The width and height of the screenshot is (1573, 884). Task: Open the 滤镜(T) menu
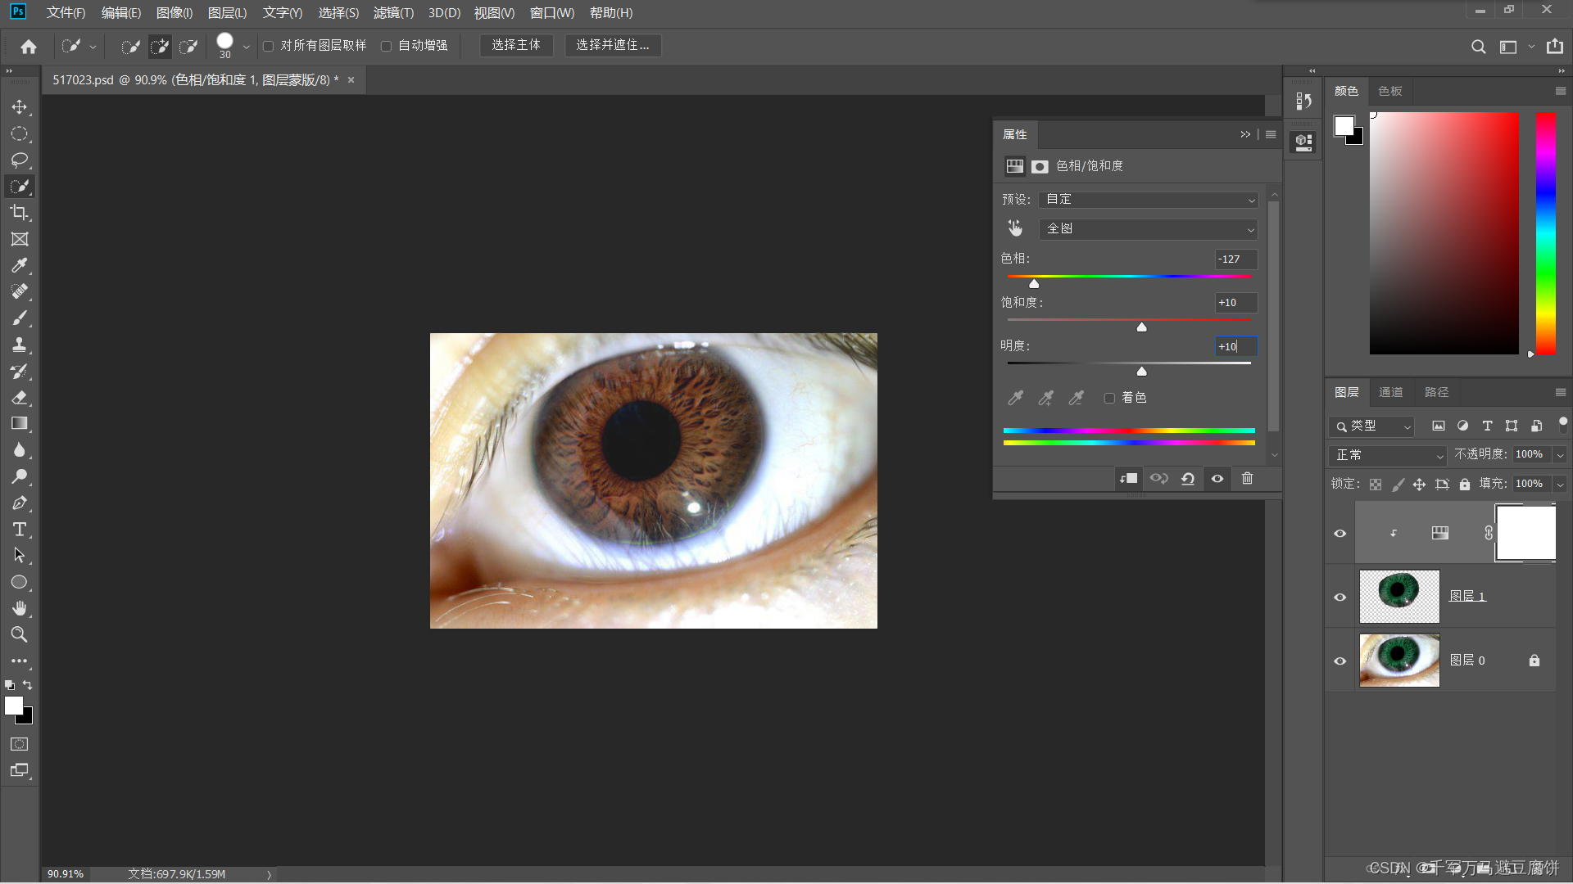[393, 13]
